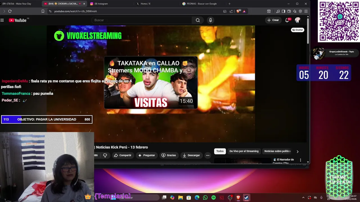Screen dimensions: 360x202
Task: Bookmark this page with the bookmark icon
Action: click(x=43, y=11)
